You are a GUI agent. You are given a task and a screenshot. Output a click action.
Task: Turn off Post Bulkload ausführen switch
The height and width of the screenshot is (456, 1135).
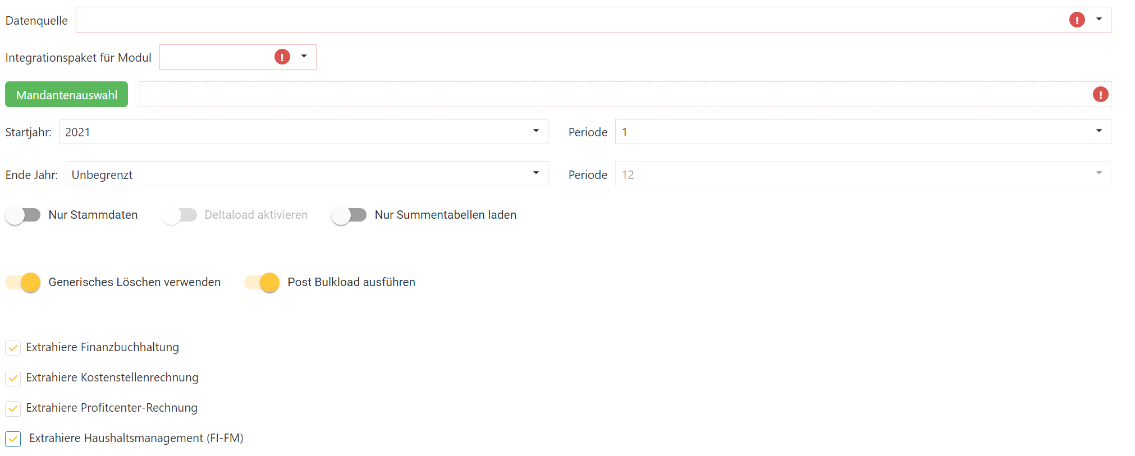coord(262,282)
